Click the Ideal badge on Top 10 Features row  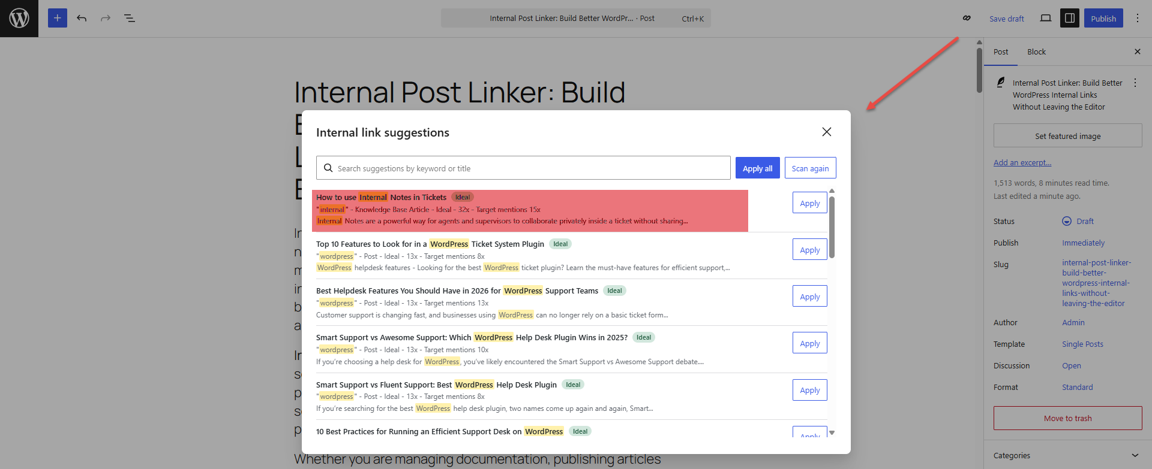(560, 244)
